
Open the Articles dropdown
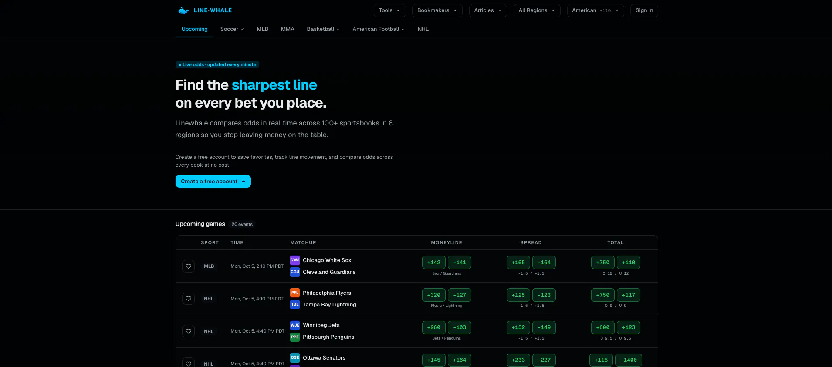pos(488,10)
